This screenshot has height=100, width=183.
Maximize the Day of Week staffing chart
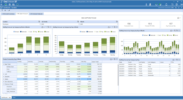pos(117,27)
